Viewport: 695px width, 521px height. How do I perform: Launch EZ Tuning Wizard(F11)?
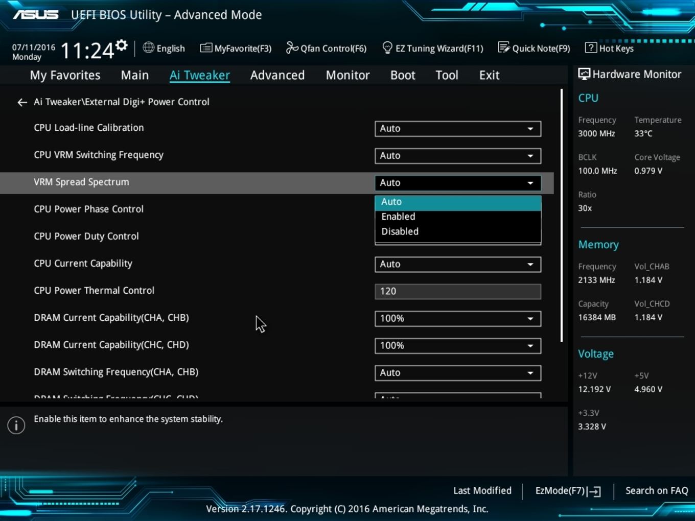[432, 48]
